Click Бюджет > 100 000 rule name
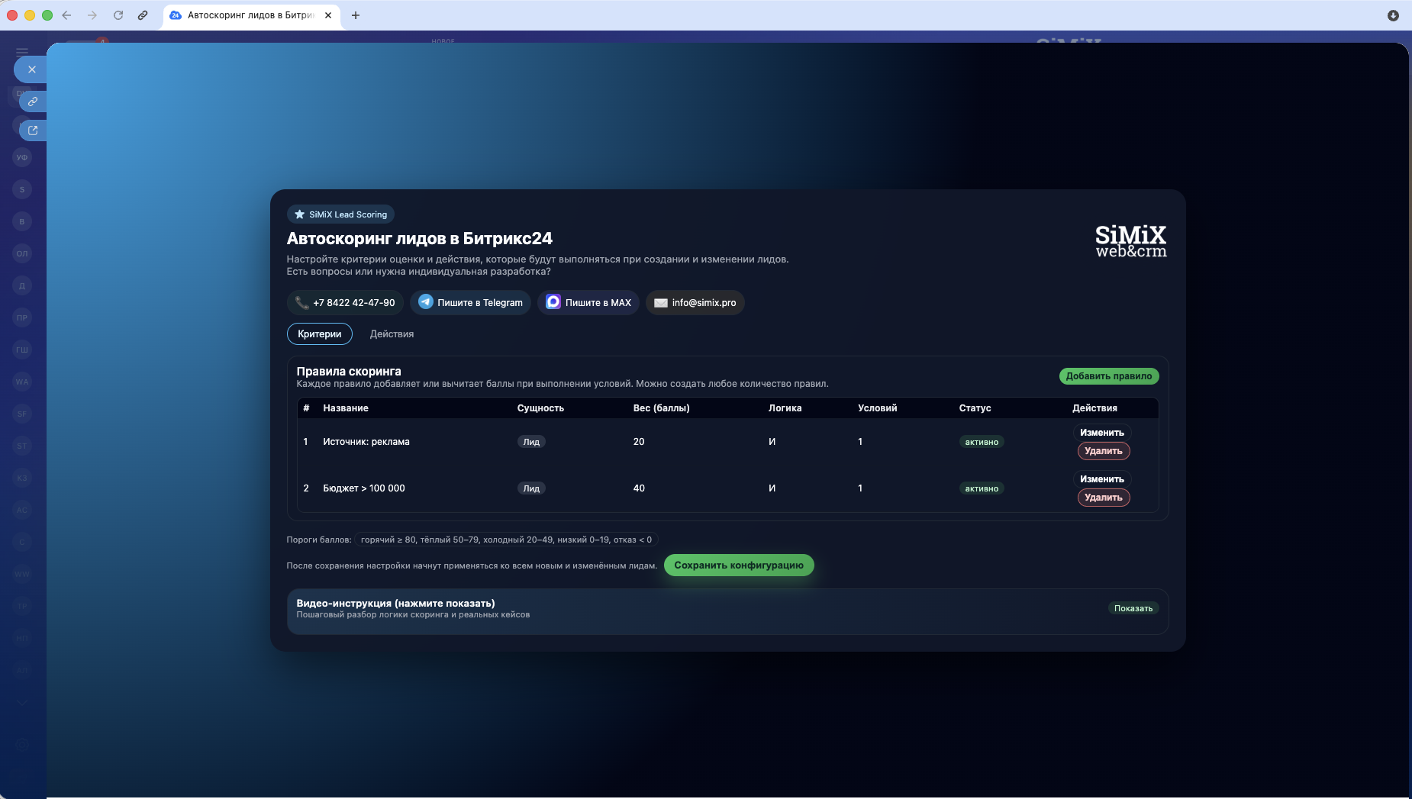Image resolution: width=1412 pixels, height=799 pixels. (x=364, y=488)
